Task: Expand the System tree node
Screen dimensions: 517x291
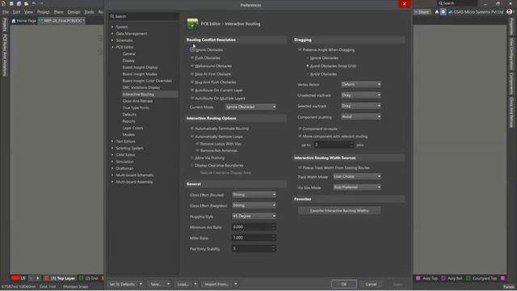Action: point(112,27)
